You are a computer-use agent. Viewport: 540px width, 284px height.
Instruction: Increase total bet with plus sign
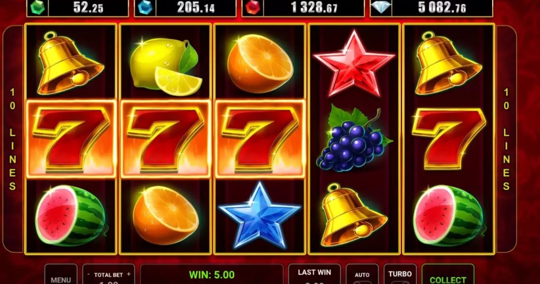tap(128, 275)
